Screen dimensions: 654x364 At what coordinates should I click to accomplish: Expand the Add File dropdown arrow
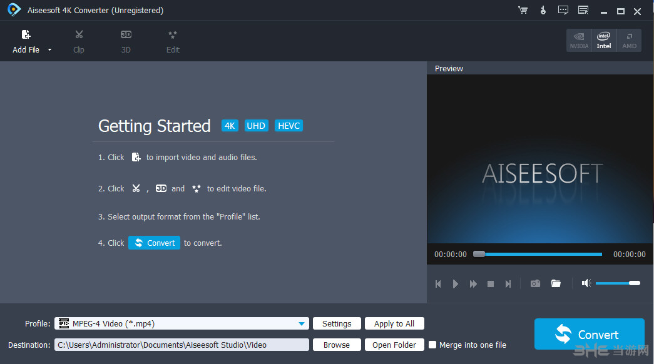(x=49, y=49)
